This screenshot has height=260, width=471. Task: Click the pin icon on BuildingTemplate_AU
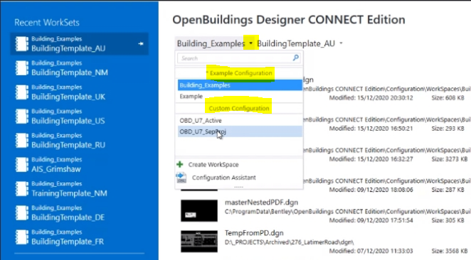coord(141,44)
